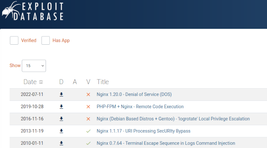Click unverified X mark for PHP-FPM + Nginx
267x148 pixels.
click(88, 107)
